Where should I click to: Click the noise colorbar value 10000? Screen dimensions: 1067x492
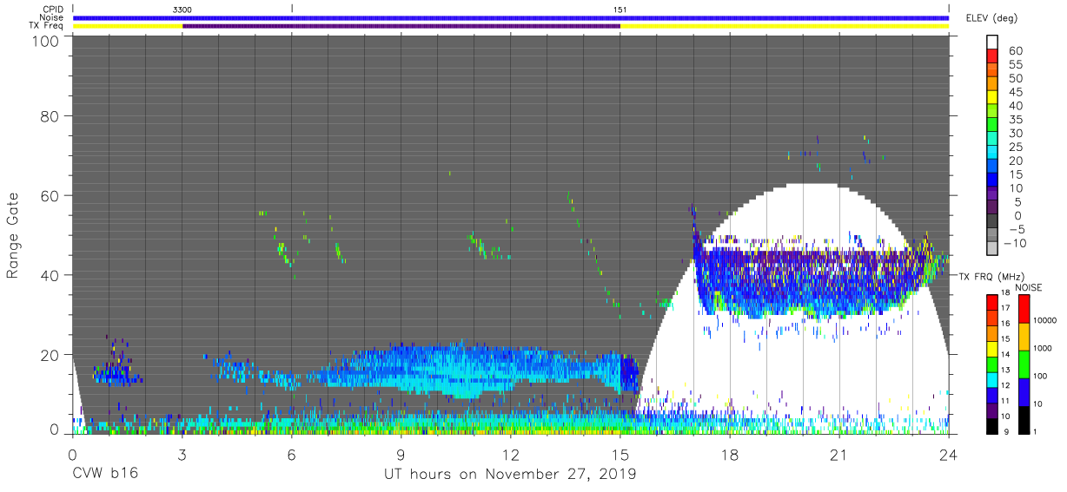[x=1044, y=320]
